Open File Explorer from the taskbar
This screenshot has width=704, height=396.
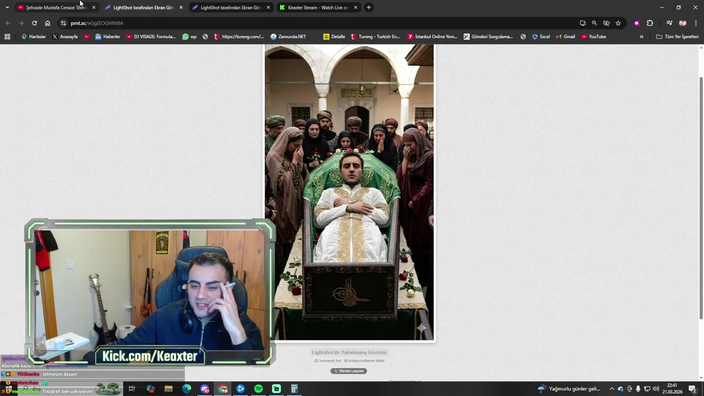pos(168,389)
